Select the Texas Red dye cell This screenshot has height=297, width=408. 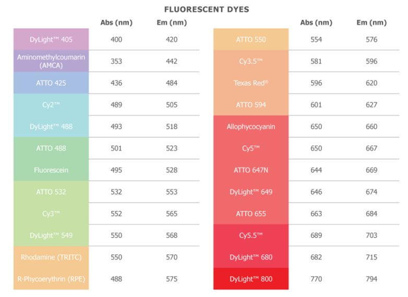pos(251,83)
